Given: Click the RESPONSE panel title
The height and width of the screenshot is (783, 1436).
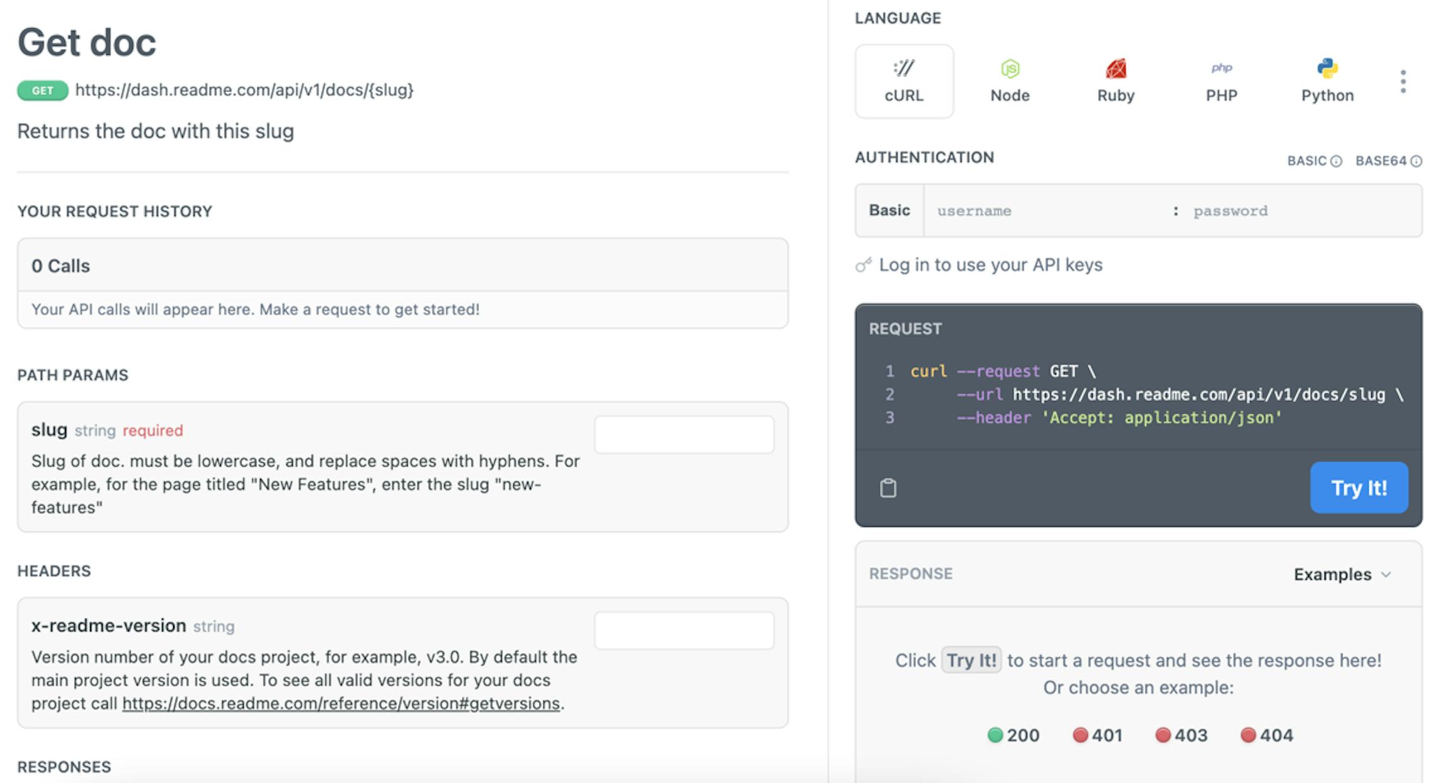Looking at the screenshot, I should click(911, 573).
